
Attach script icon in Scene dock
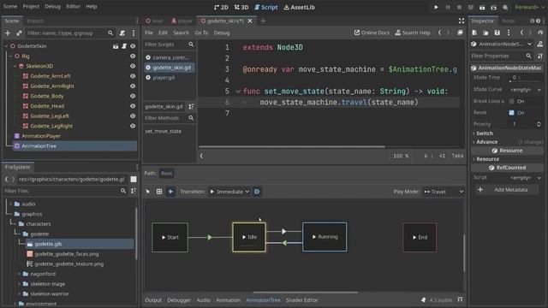coord(122,33)
